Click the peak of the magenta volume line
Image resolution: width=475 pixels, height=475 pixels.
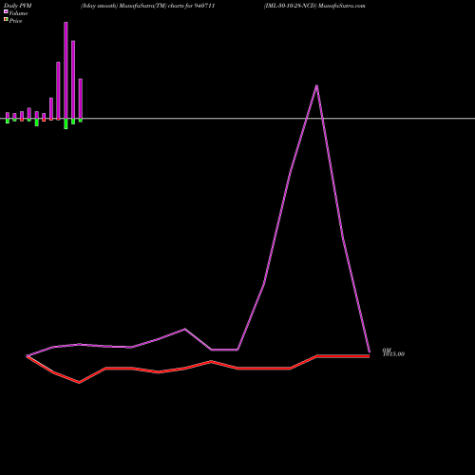coord(316,85)
